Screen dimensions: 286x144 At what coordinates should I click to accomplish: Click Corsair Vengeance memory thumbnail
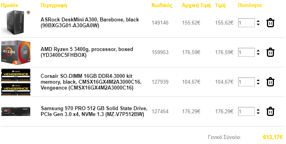click(16, 82)
